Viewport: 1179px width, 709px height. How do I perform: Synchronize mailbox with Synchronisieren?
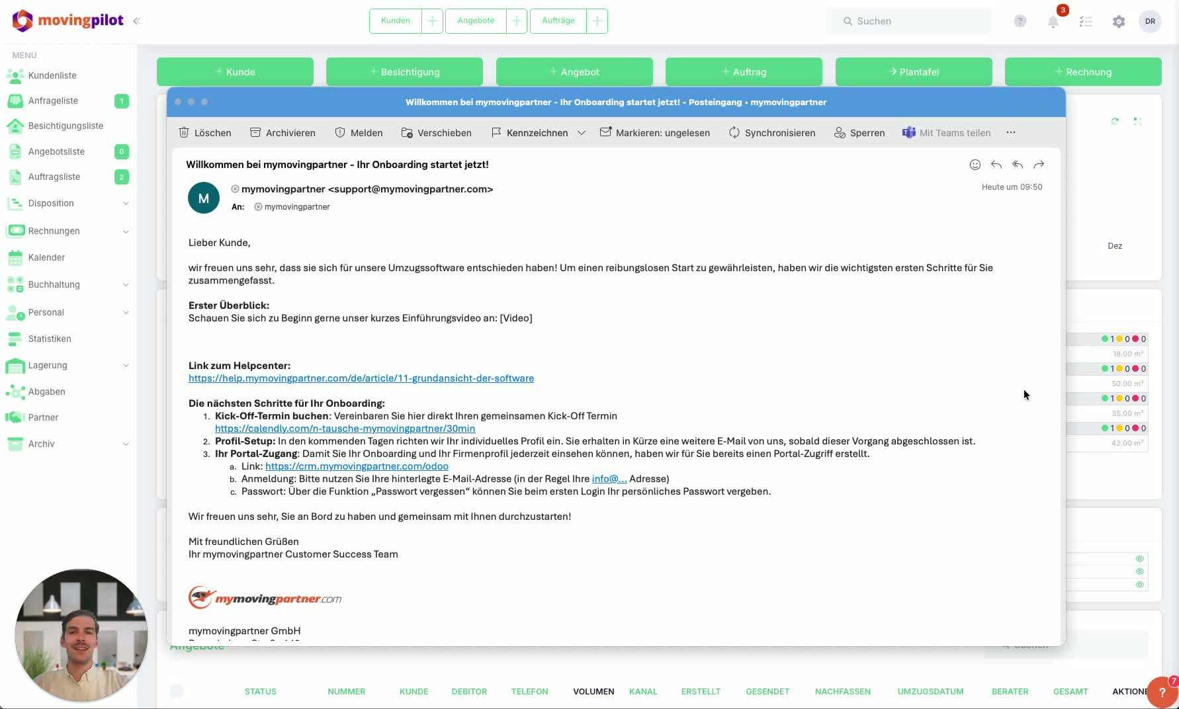pyautogui.click(x=772, y=133)
